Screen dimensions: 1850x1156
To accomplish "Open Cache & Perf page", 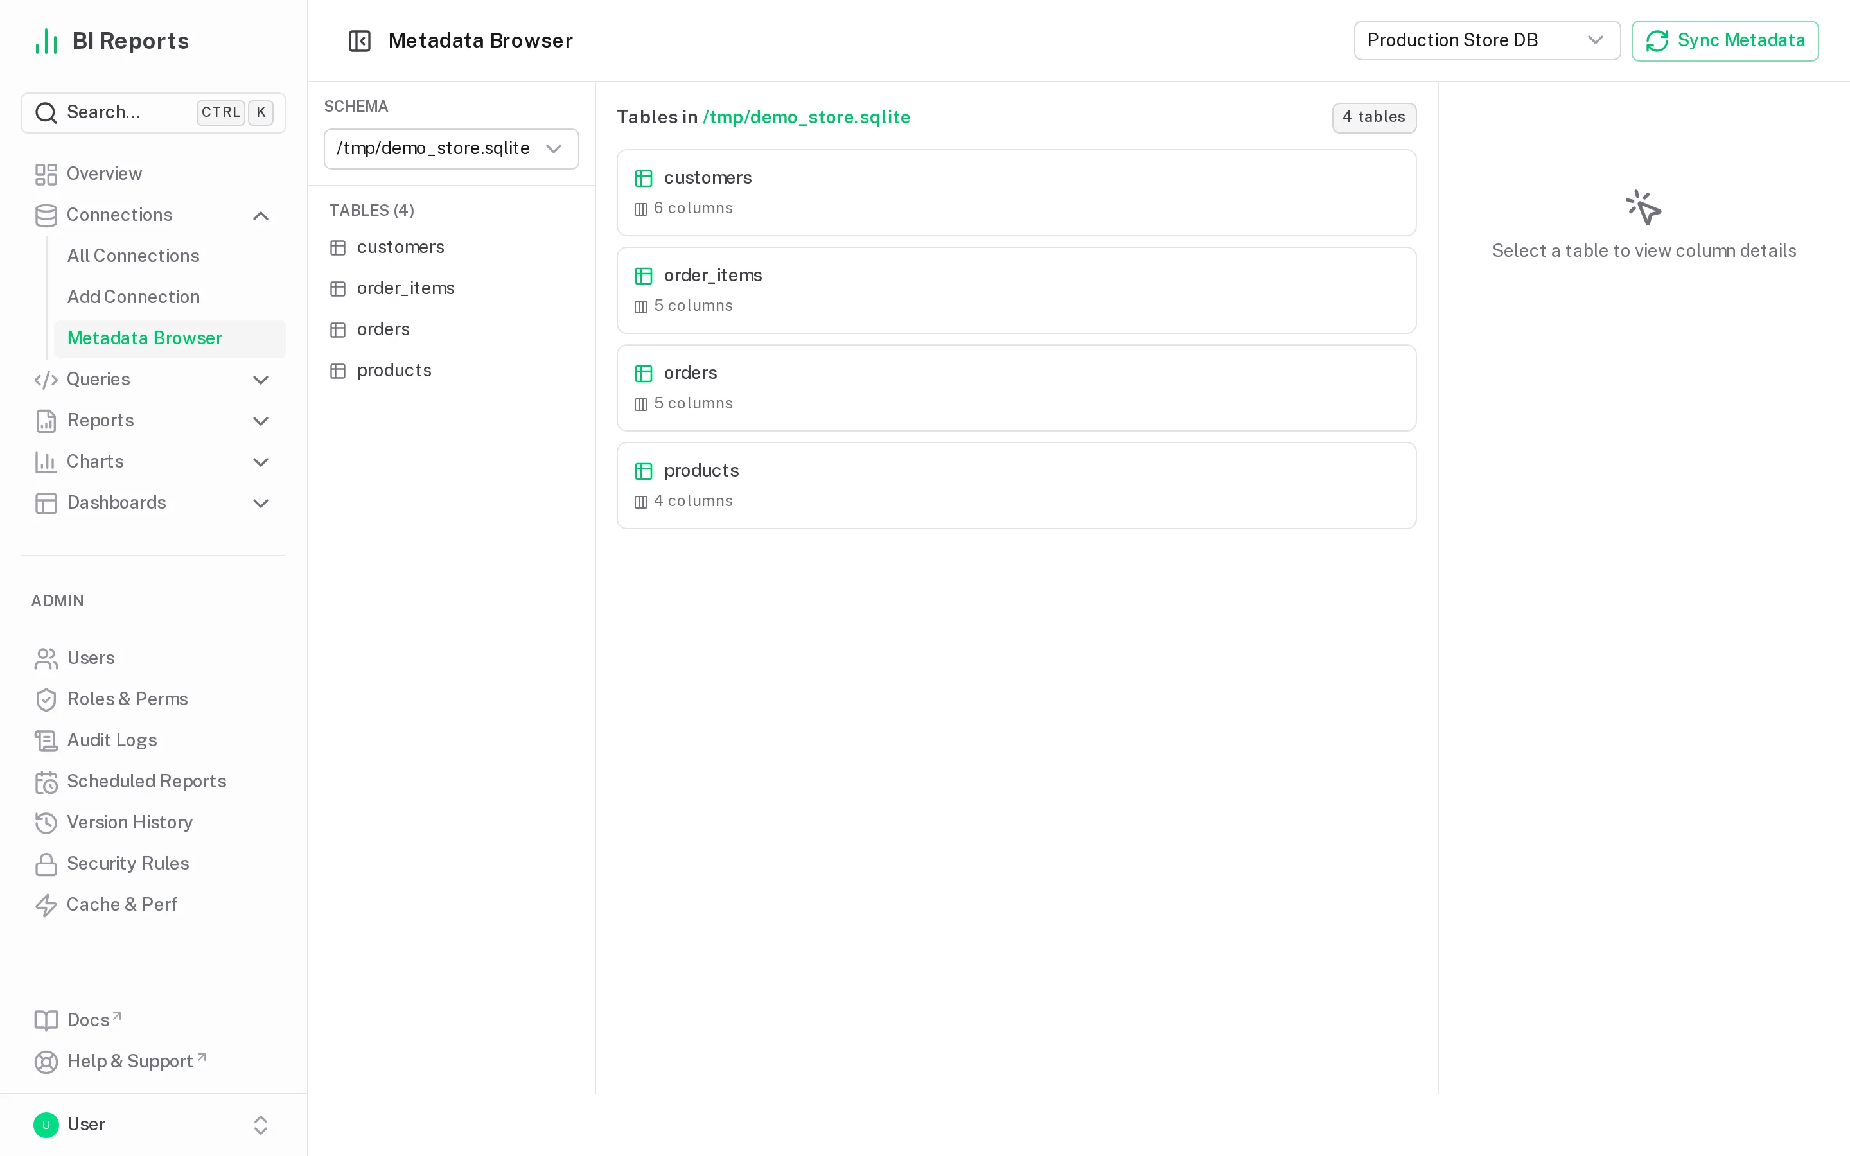I will (153, 906).
